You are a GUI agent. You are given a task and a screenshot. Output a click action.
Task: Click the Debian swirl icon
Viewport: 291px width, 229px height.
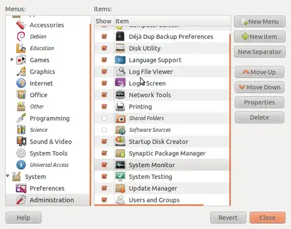21,37
